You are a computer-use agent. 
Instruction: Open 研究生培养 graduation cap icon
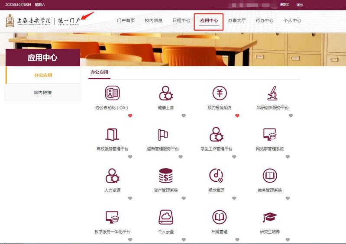tap(270, 217)
